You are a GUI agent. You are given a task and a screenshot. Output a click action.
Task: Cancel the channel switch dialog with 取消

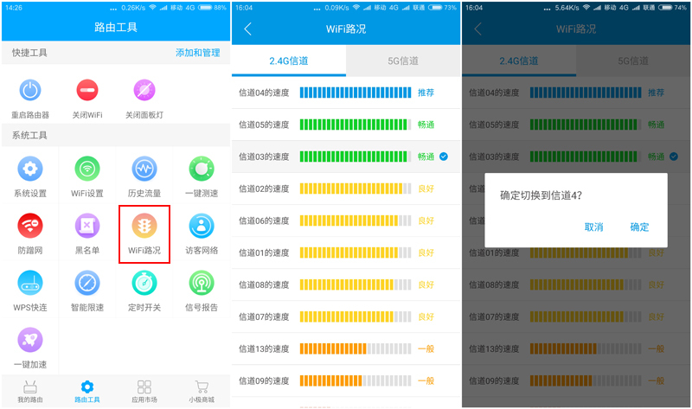[593, 227]
